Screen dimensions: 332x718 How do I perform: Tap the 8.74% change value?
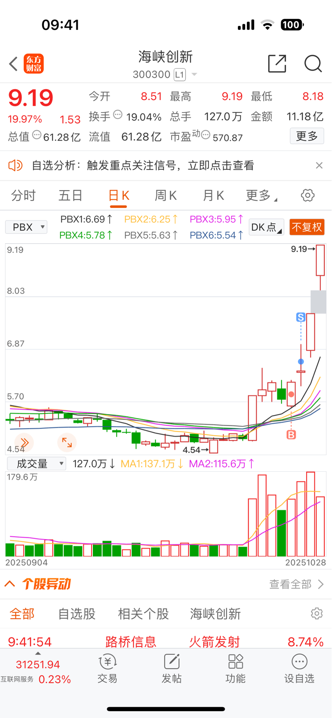[x=306, y=642]
